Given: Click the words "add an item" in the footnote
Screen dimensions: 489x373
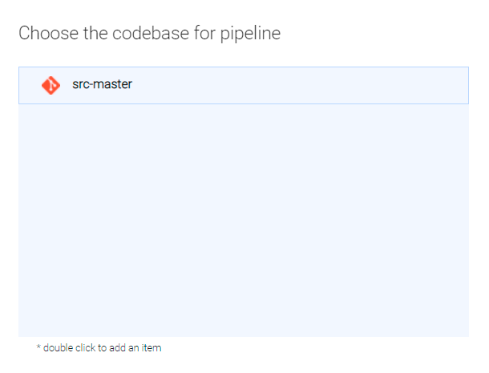Looking at the screenshot, I should pos(136,348).
